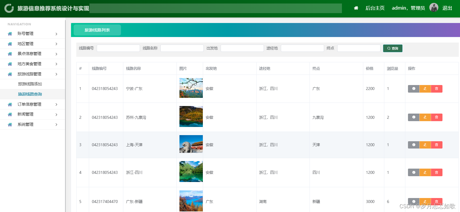Open the 宁波-广东 route thumbnail image

[191, 88]
